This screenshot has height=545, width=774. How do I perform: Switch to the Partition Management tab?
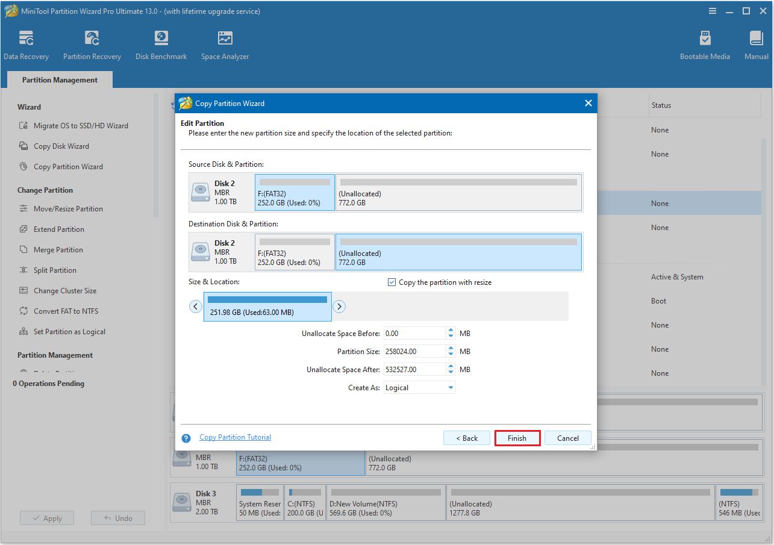tap(59, 79)
